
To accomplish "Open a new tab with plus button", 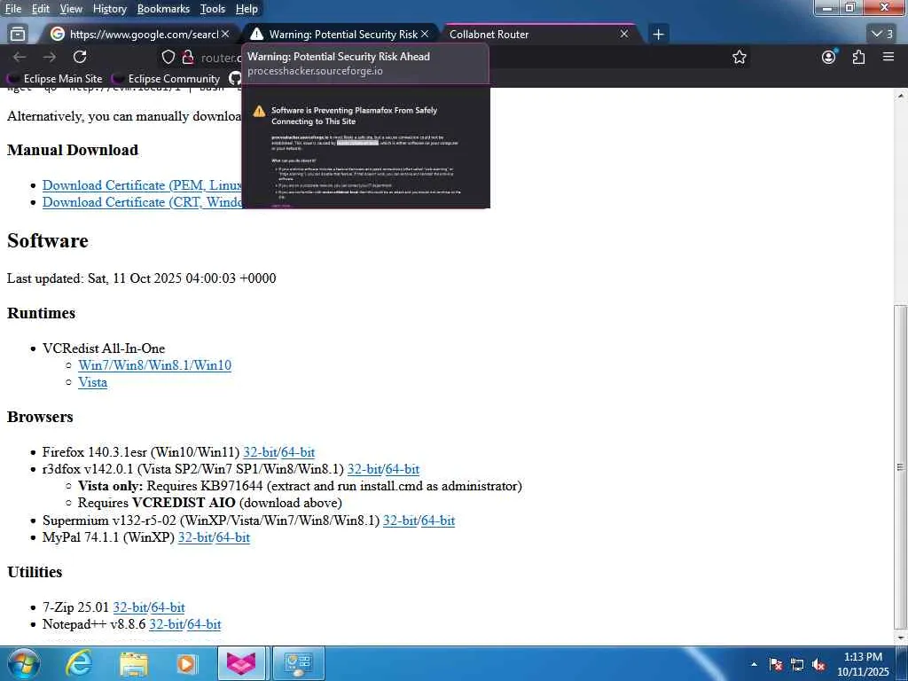I will tap(658, 35).
